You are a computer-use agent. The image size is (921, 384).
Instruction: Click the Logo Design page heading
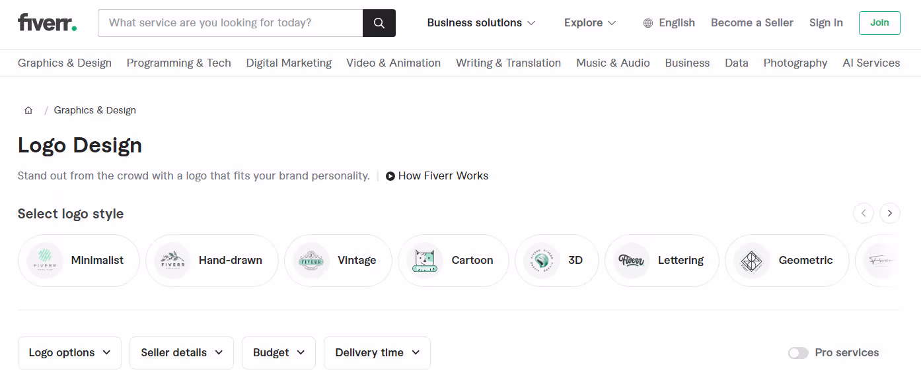coord(80,145)
